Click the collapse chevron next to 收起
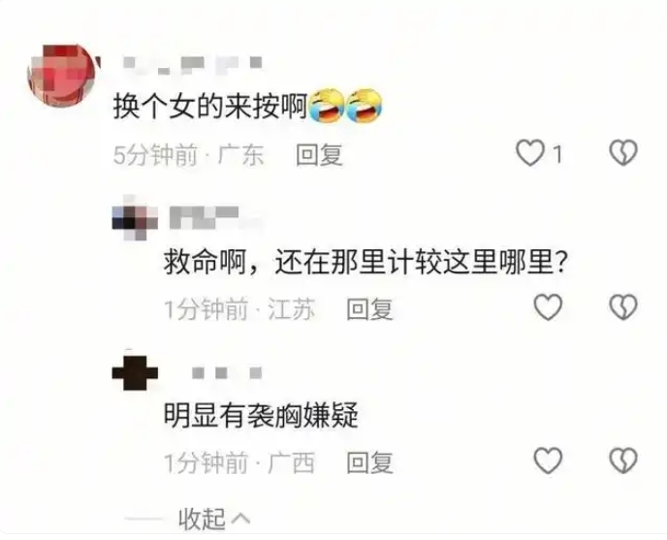This screenshot has height=540, width=667. 241,519
